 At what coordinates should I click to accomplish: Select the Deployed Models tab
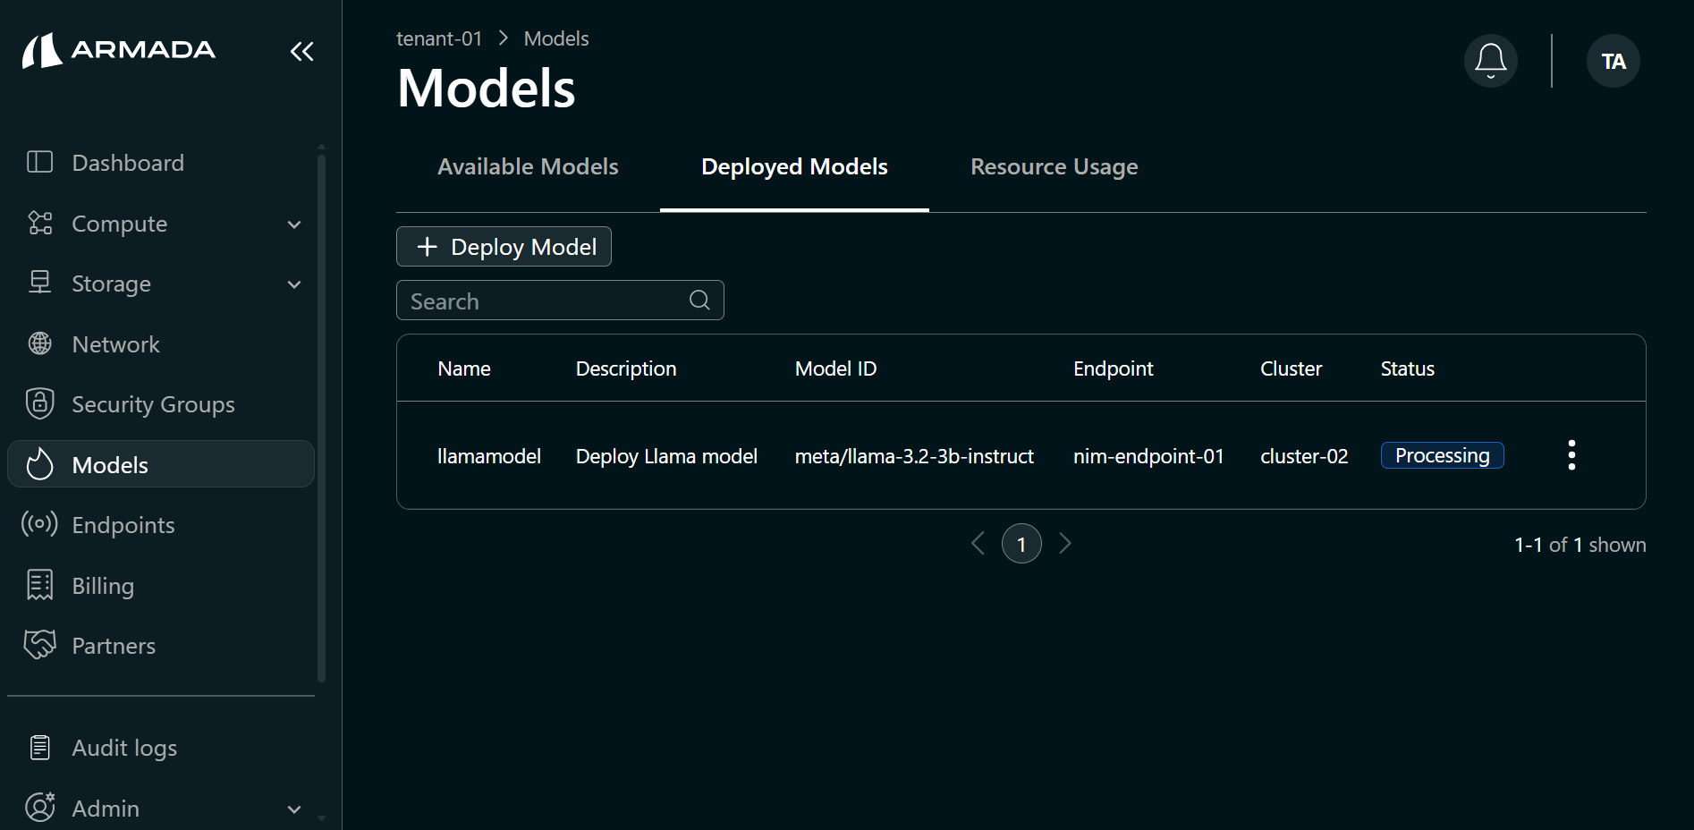coord(794,167)
